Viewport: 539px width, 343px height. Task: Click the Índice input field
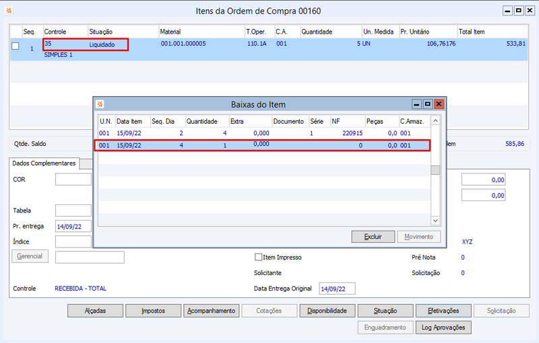pyautogui.click(x=73, y=242)
